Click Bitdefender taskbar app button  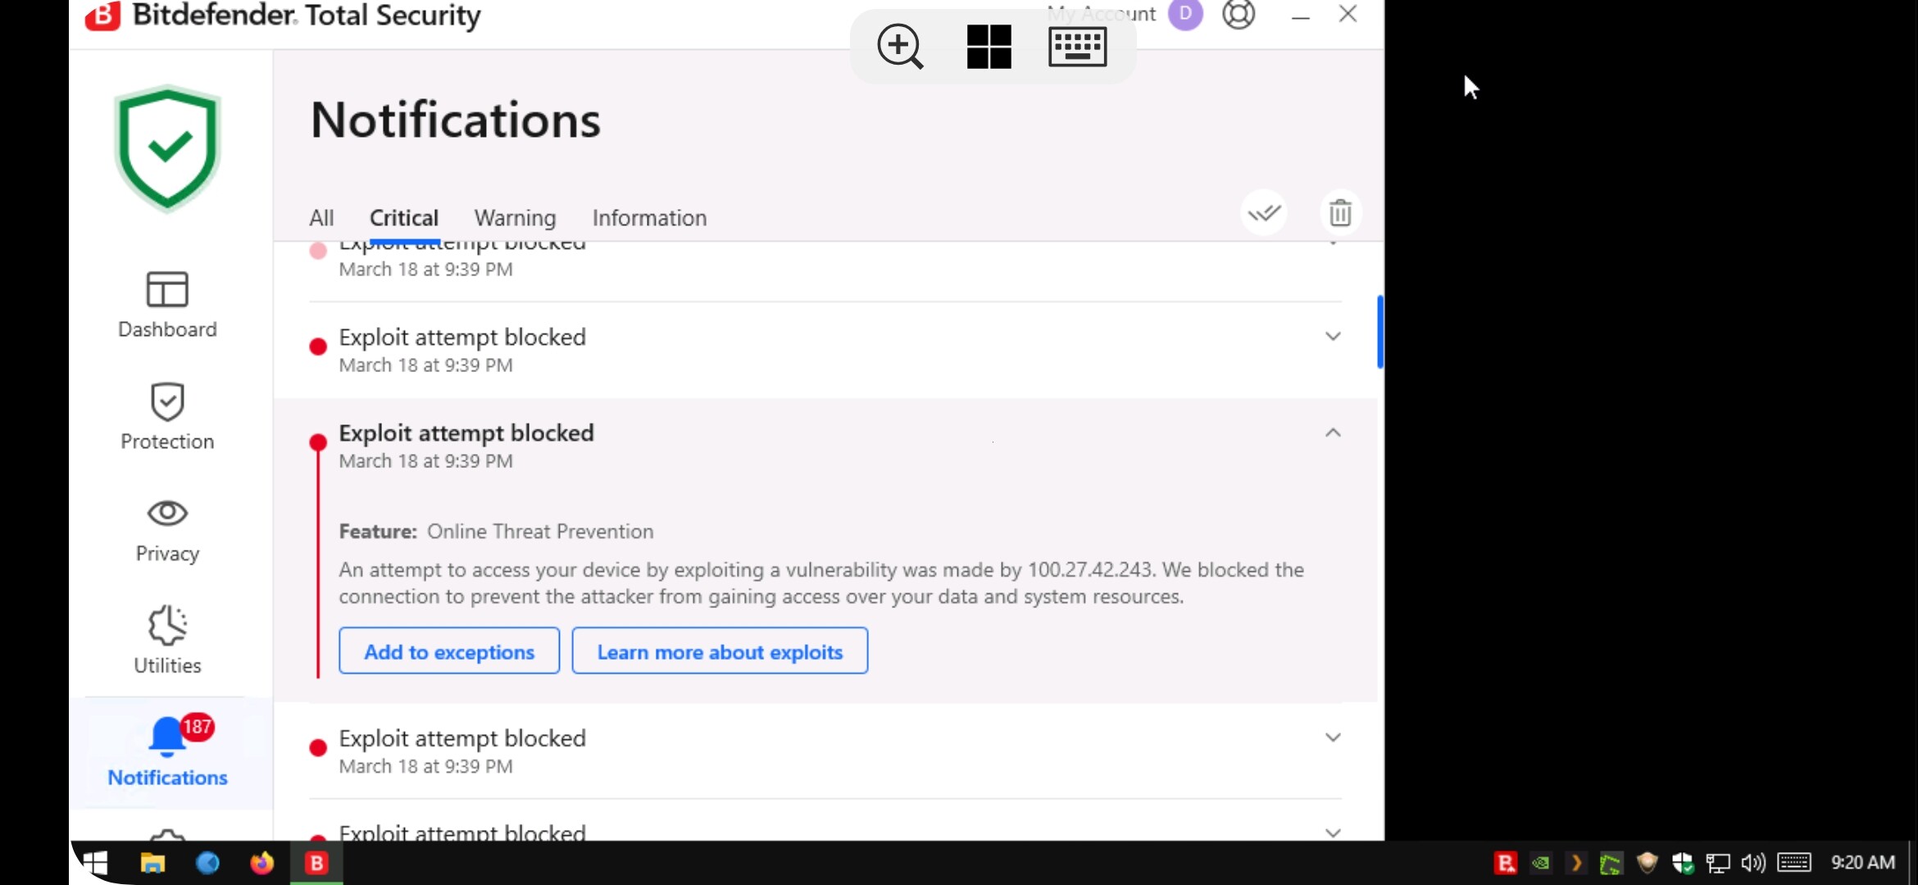[316, 863]
